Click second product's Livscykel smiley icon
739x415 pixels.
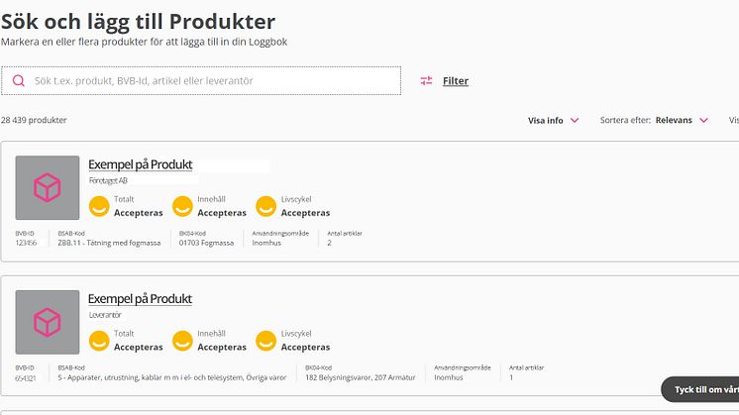(265, 341)
